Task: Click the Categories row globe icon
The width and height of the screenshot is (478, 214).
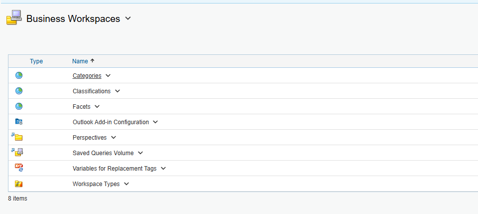Action: tap(19, 76)
